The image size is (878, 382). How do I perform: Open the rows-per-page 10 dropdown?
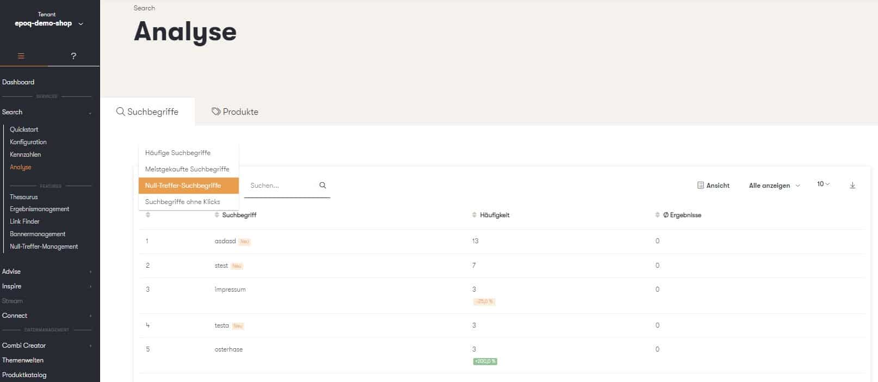coord(823,184)
